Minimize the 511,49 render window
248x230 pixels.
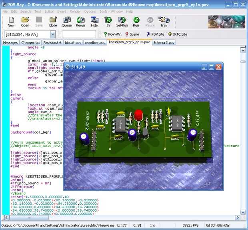point(204,67)
